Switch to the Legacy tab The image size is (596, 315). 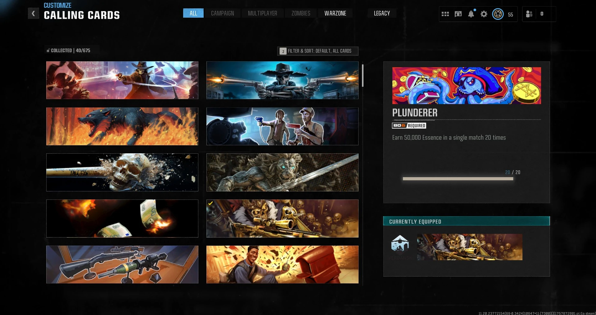point(382,13)
